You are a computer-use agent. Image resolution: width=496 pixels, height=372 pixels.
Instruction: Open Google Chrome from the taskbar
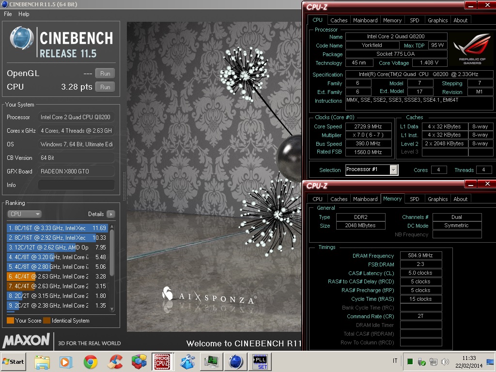point(91,361)
